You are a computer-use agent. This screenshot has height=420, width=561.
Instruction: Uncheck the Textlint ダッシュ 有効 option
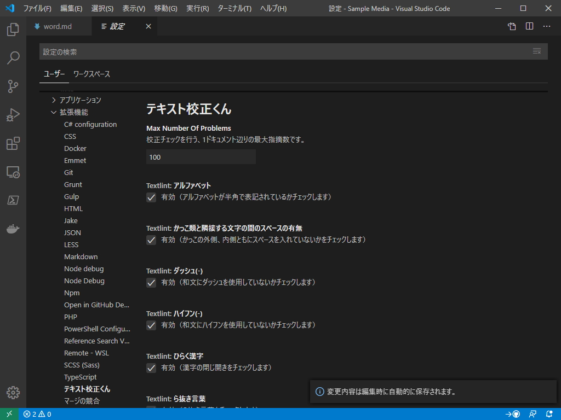point(151,283)
